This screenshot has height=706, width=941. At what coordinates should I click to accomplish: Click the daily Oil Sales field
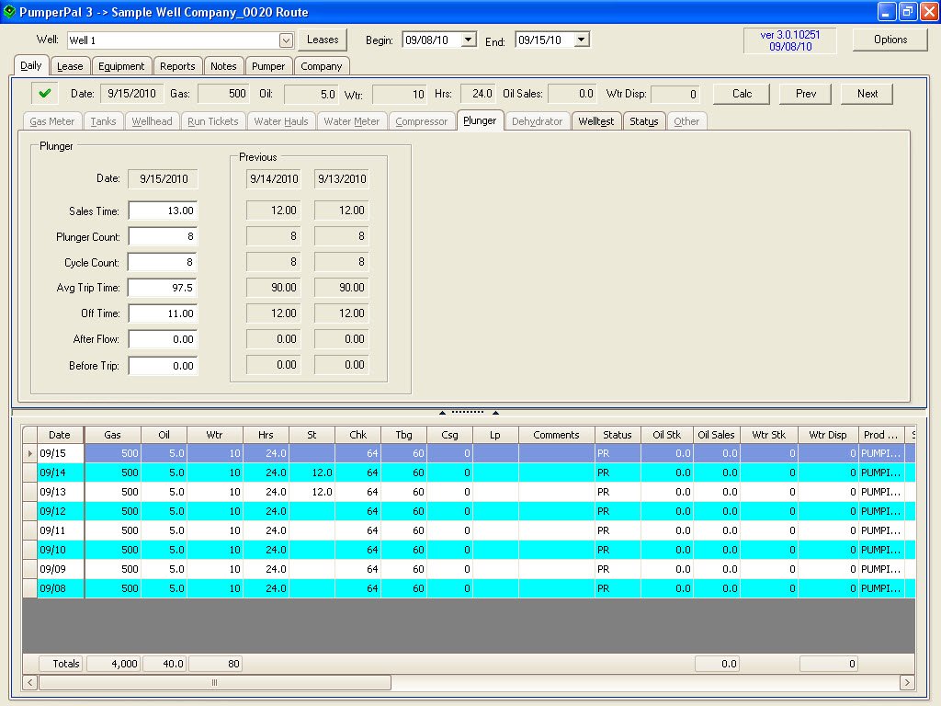click(x=572, y=94)
